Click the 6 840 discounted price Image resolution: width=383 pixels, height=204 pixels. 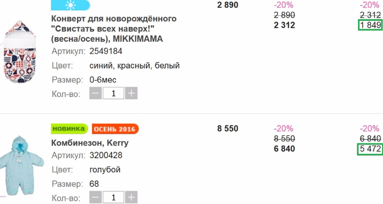pos(284,149)
